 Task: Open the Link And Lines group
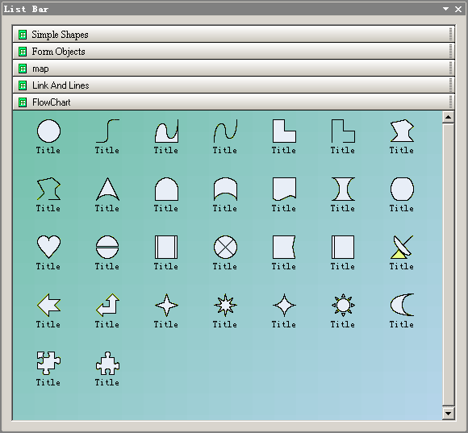coord(234,85)
